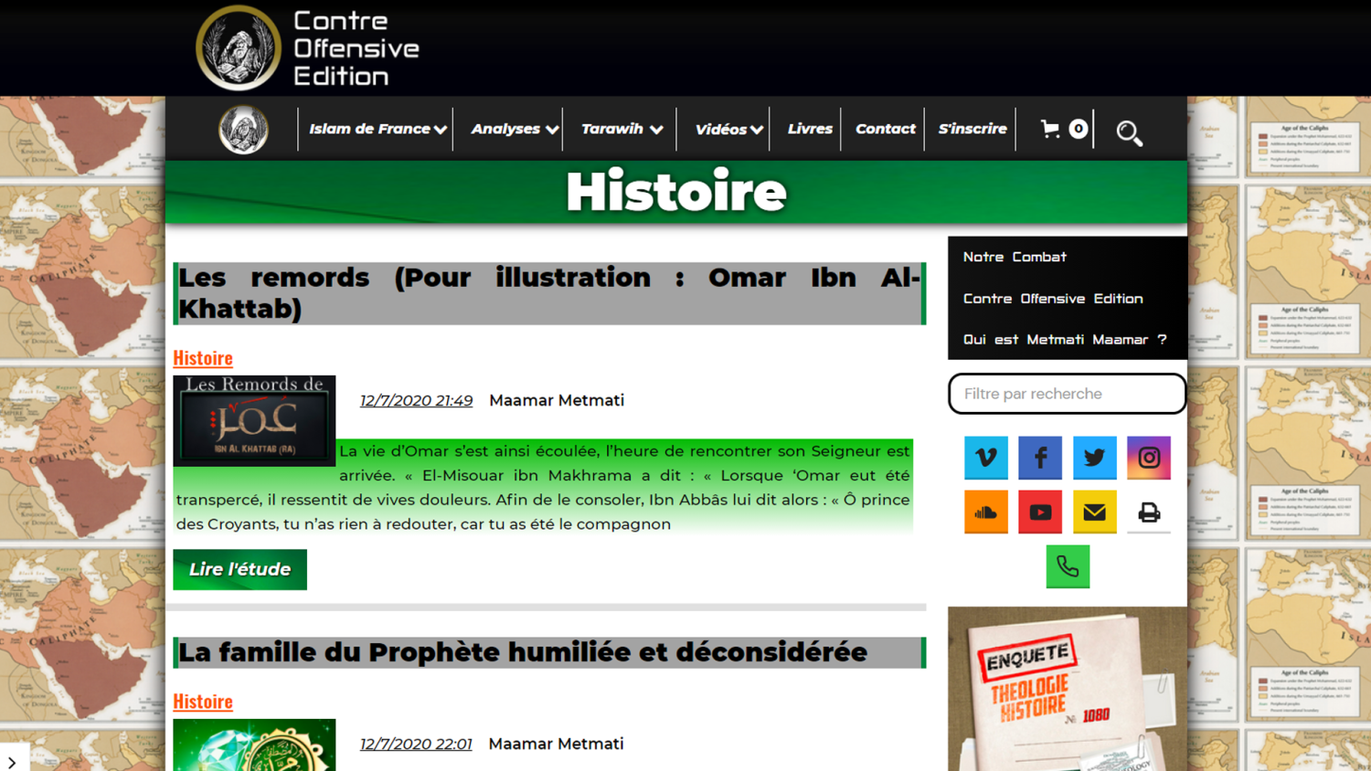Click the search magnifier icon

[1129, 132]
